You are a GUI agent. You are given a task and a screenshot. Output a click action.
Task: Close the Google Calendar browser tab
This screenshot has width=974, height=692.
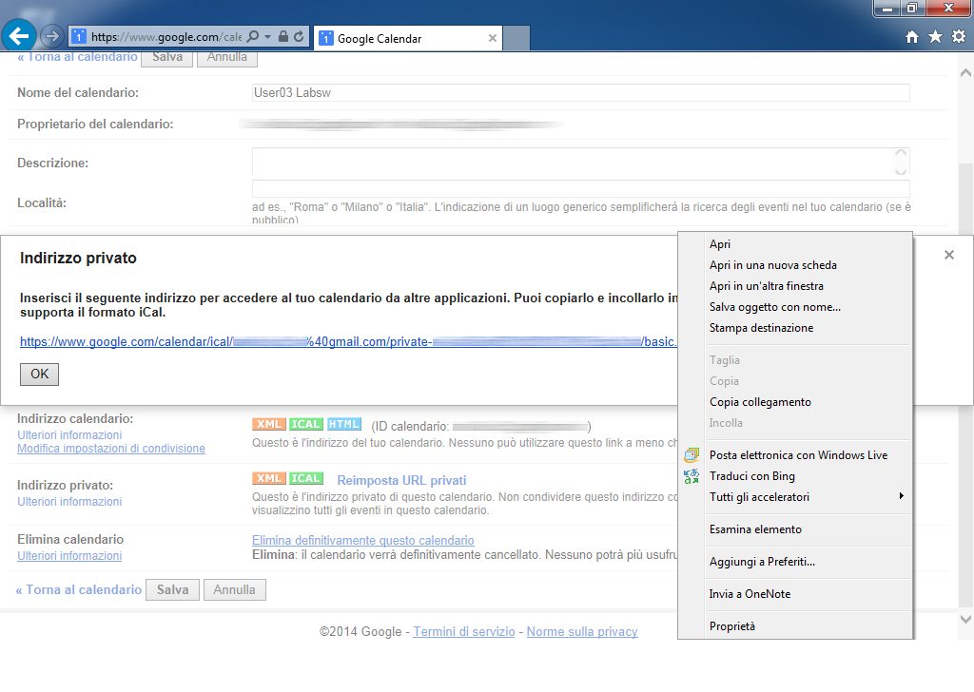click(492, 39)
